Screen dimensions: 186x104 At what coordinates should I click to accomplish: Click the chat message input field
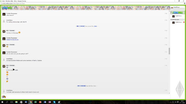click(88, 97)
